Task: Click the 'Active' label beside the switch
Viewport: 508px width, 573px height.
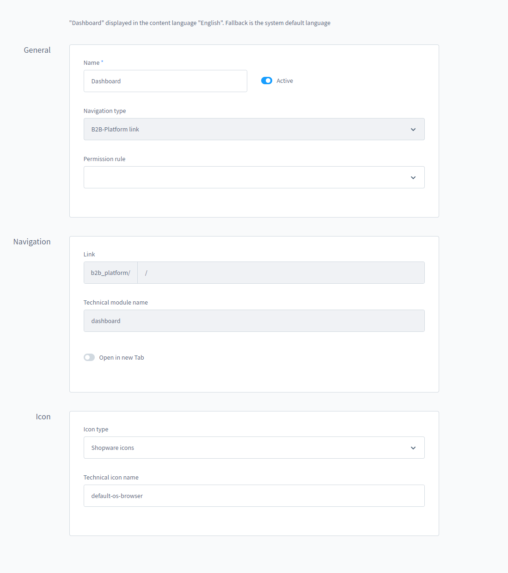Action: click(x=285, y=81)
